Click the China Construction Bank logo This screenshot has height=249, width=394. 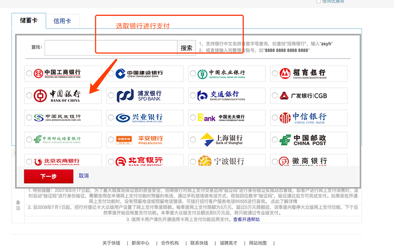[x=139, y=73]
